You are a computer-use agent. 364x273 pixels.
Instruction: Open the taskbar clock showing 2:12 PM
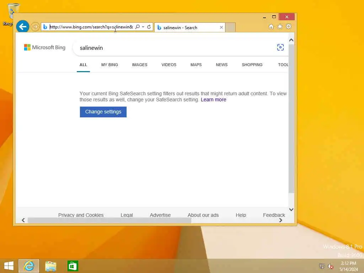(x=348, y=266)
